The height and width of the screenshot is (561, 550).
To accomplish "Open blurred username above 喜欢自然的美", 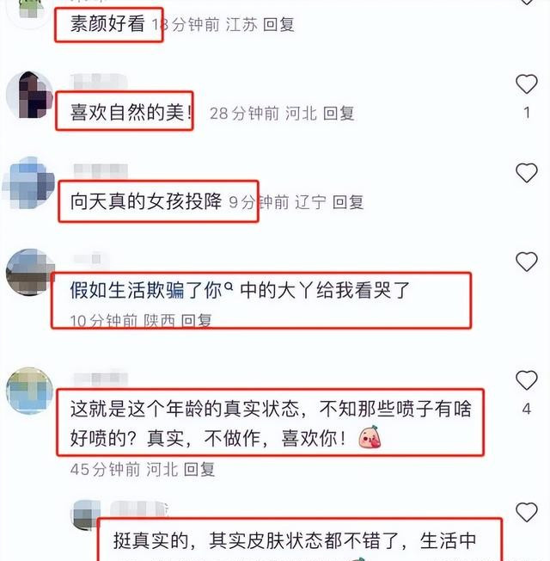I will point(99,82).
